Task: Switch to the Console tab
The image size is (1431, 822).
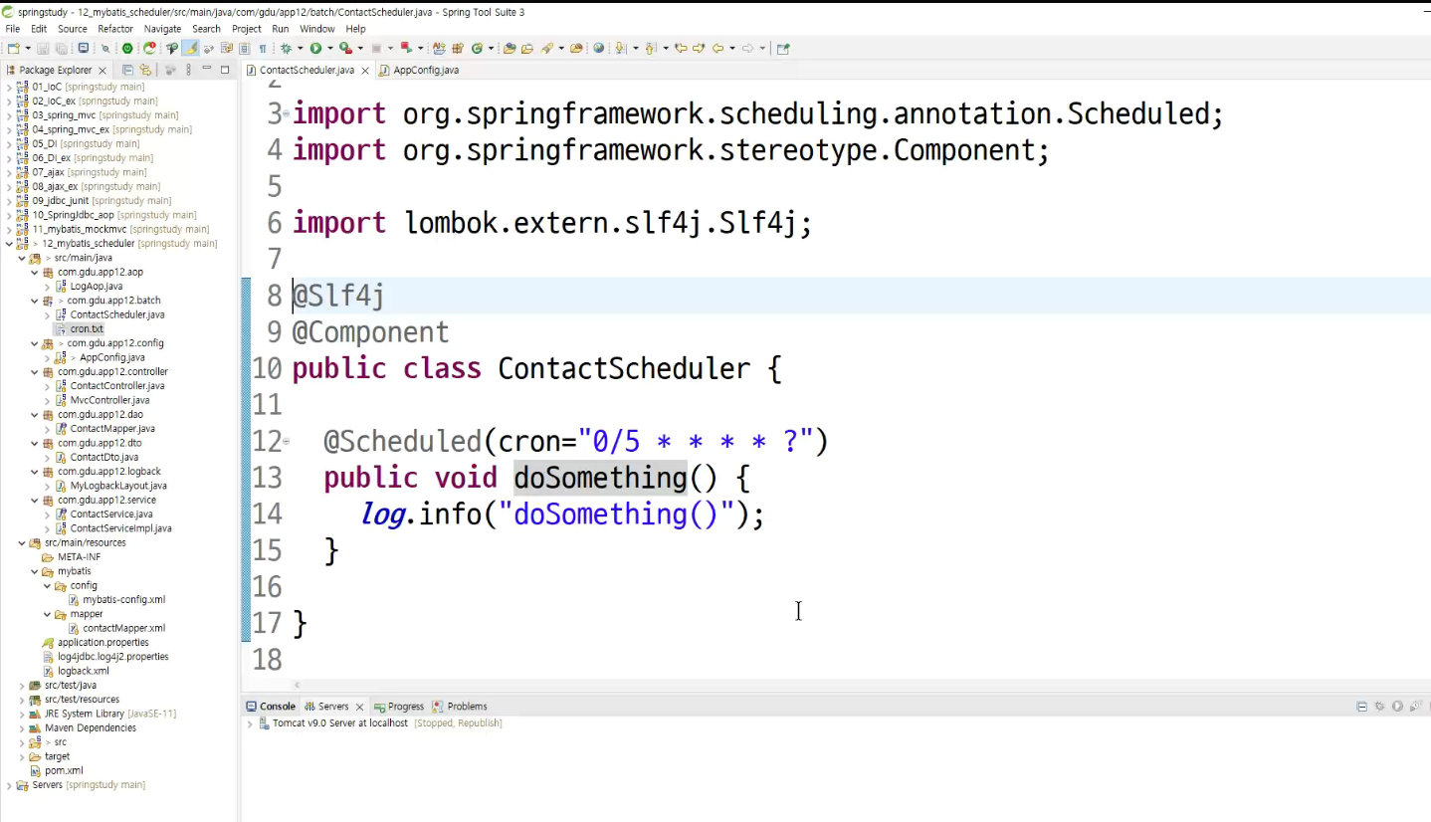Action: pyautogui.click(x=271, y=707)
